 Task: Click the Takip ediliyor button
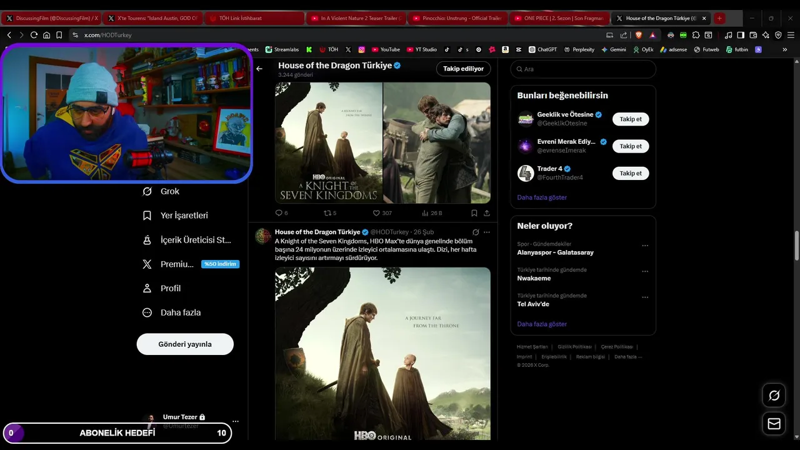click(463, 69)
